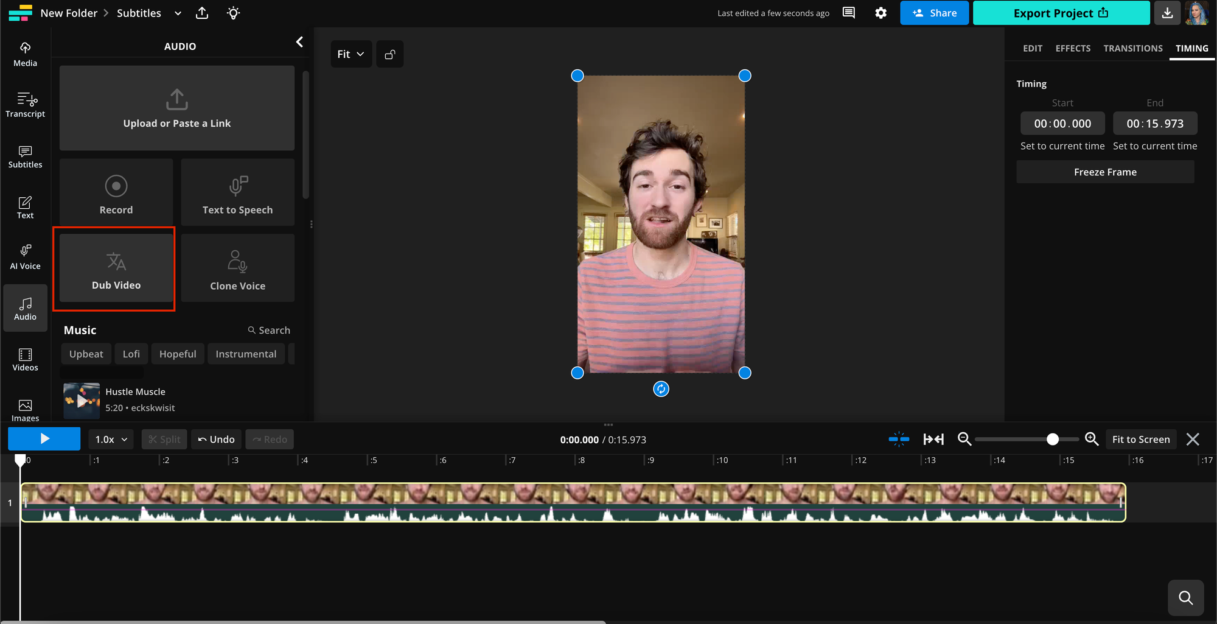
Task: Filter music by Instrumental tag
Action: 246,354
